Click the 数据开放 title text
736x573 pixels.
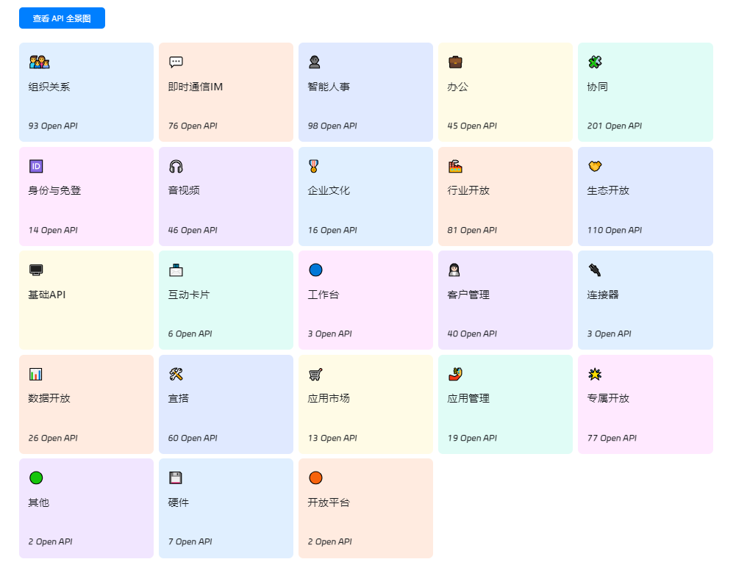tap(49, 398)
